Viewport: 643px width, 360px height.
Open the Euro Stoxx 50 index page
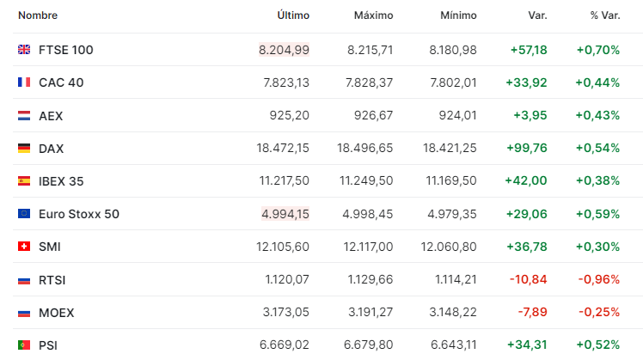tap(79, 214)
